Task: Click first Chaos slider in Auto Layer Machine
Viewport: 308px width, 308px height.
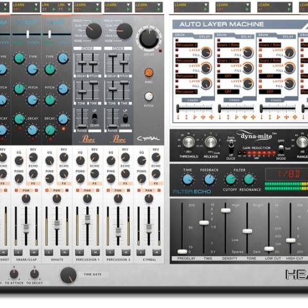Action: point(194,108)
